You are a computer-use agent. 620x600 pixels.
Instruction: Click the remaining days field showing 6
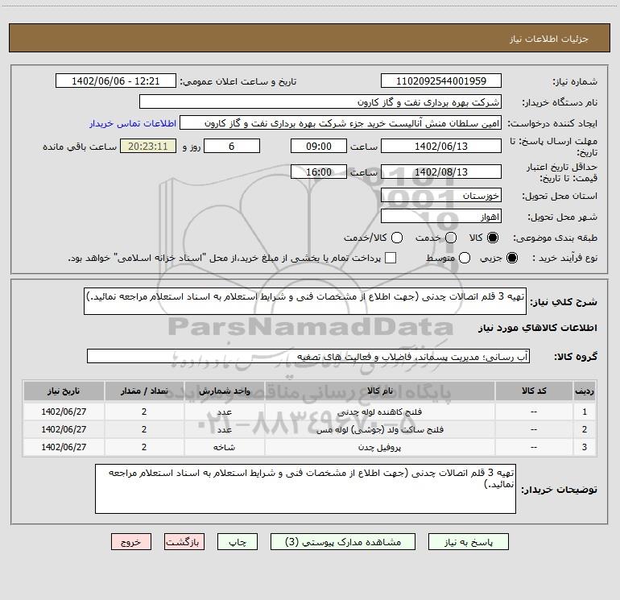pos(232,146)
